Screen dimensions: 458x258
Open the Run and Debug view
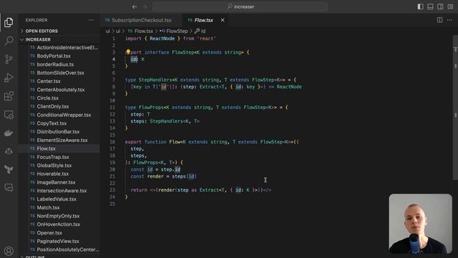pos(9,77)
